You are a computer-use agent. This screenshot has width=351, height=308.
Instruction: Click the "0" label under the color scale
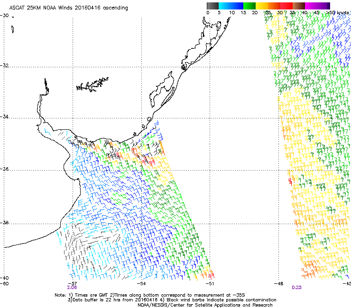pos(208,13)
